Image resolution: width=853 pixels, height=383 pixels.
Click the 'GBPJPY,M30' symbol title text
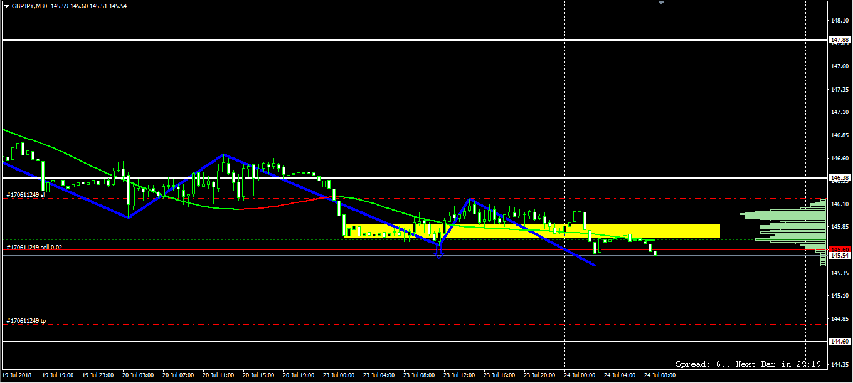click(x=29, y=6)
